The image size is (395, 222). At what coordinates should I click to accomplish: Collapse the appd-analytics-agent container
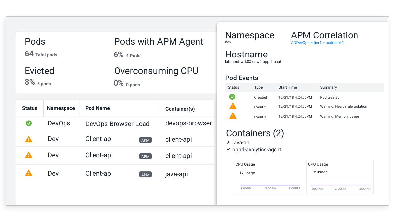click(228, 149)
